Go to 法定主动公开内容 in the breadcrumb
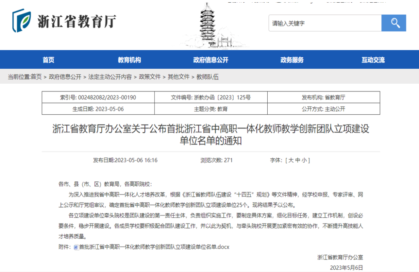This screenshot has width=419, height=272. 110,77
